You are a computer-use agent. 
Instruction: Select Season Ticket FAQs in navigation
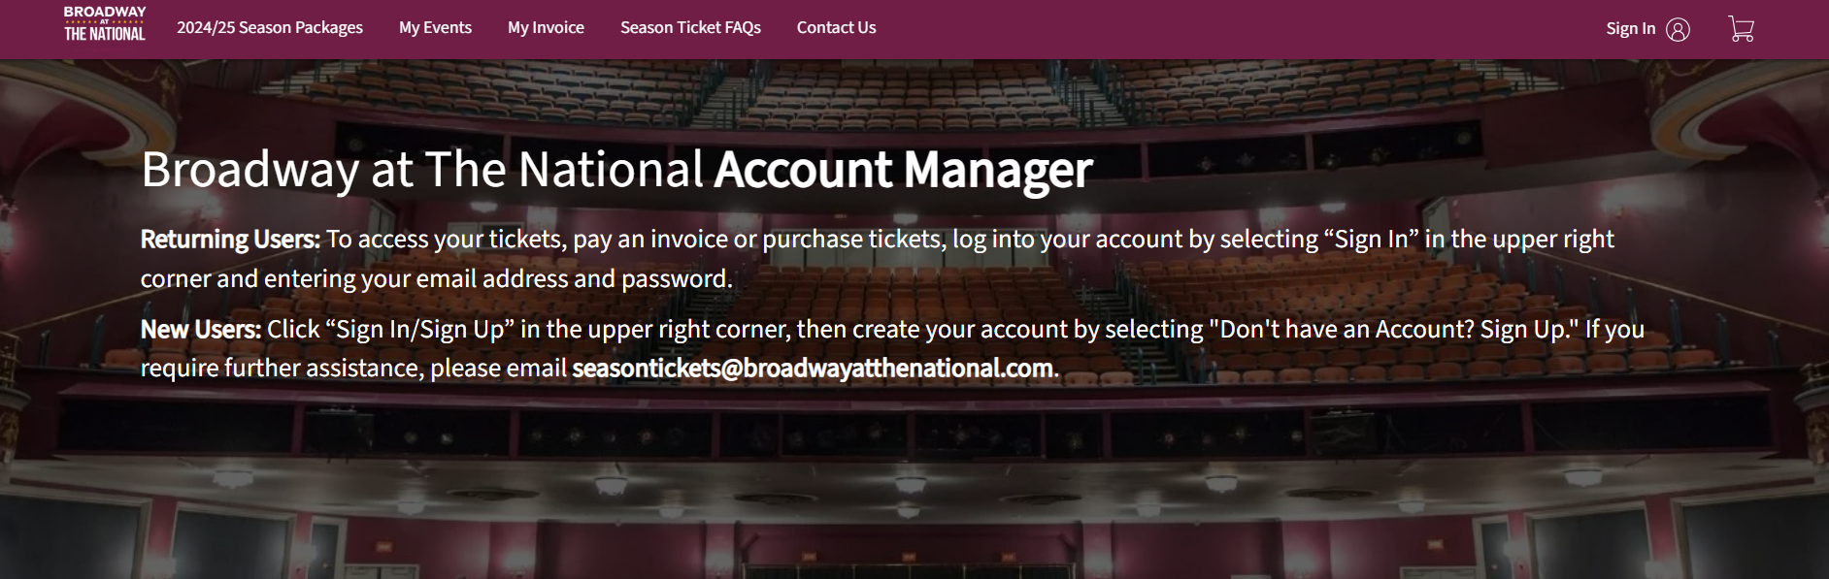(690, 28)
